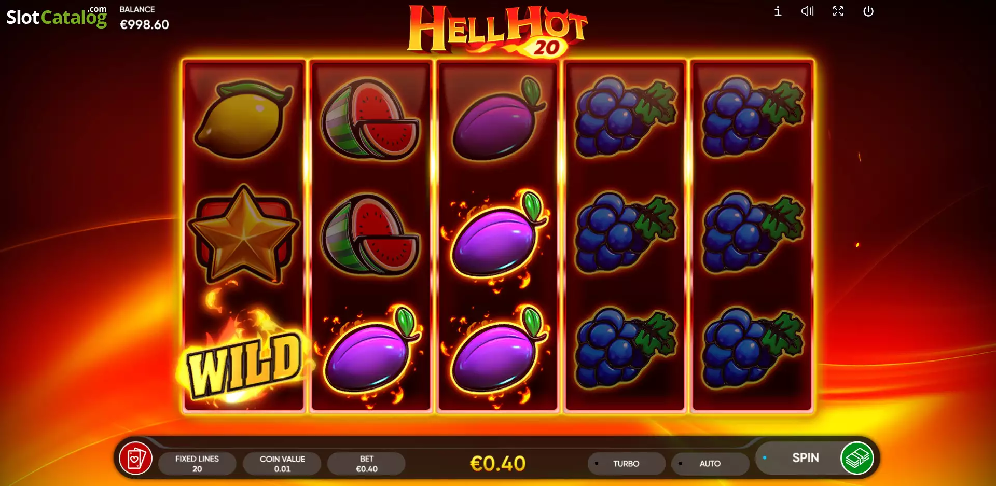Select the top watermelon on reel two
The image size is (996, 486).
coord(370,118)
